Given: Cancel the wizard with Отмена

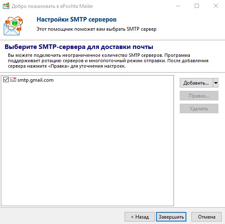Looking at the screenshot, I should (206, 217).
